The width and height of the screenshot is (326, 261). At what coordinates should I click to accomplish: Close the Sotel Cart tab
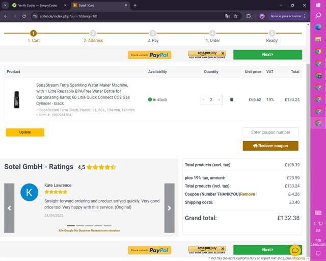pyautogui.click(x=126, y=6)
